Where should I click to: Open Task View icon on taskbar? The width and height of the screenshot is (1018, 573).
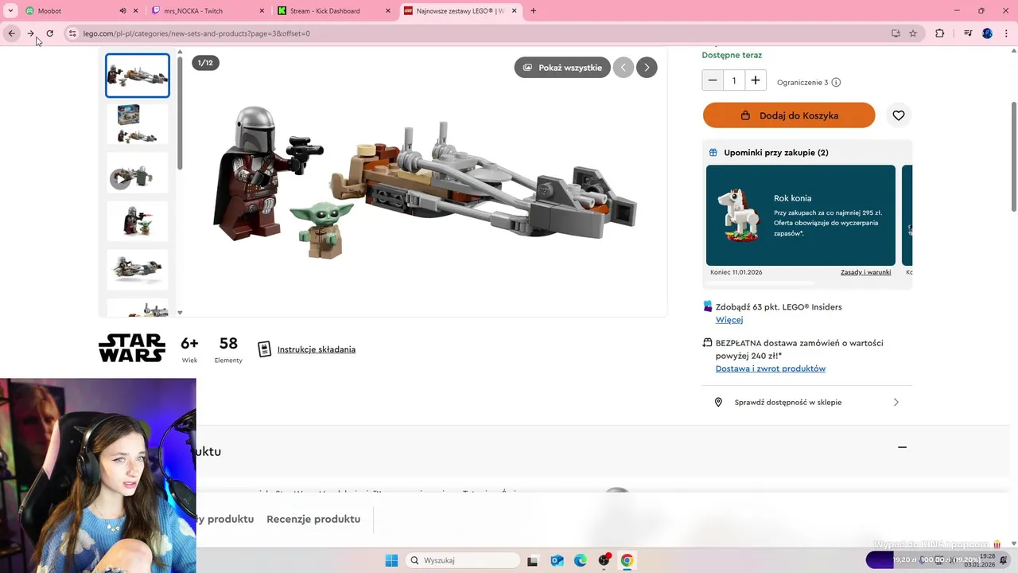(x=532, y=560)
